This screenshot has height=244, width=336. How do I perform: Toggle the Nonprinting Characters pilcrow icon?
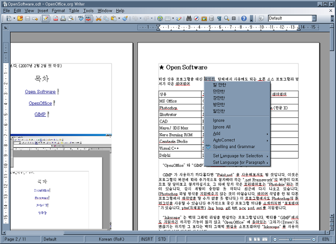point(219,19)
